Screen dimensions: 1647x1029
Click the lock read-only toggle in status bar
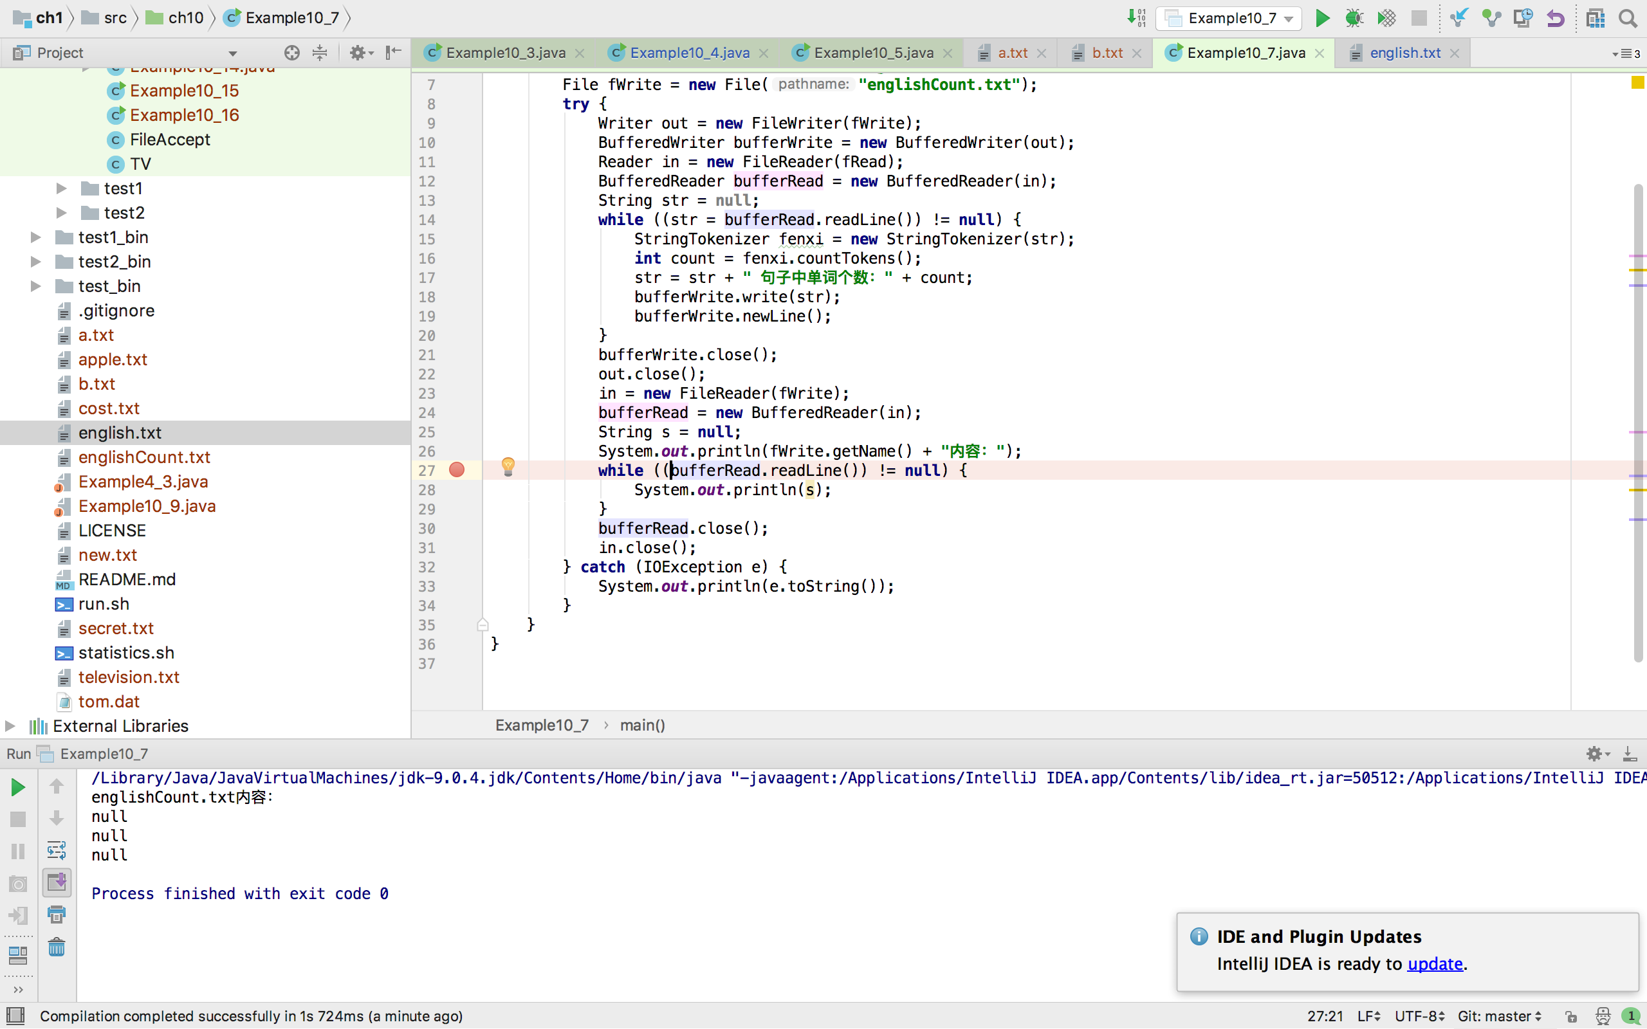point(1571,1016)
